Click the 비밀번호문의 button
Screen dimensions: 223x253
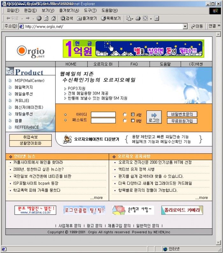(182, 114)
